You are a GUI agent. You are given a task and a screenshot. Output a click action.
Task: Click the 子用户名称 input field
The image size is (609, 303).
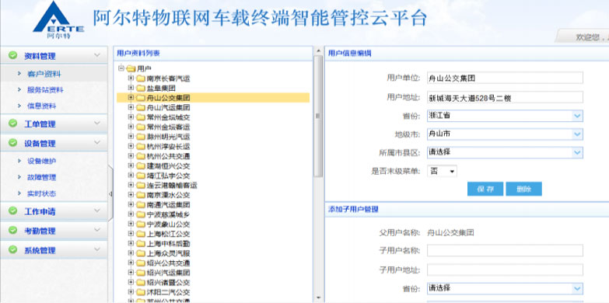tap(505, 251)
